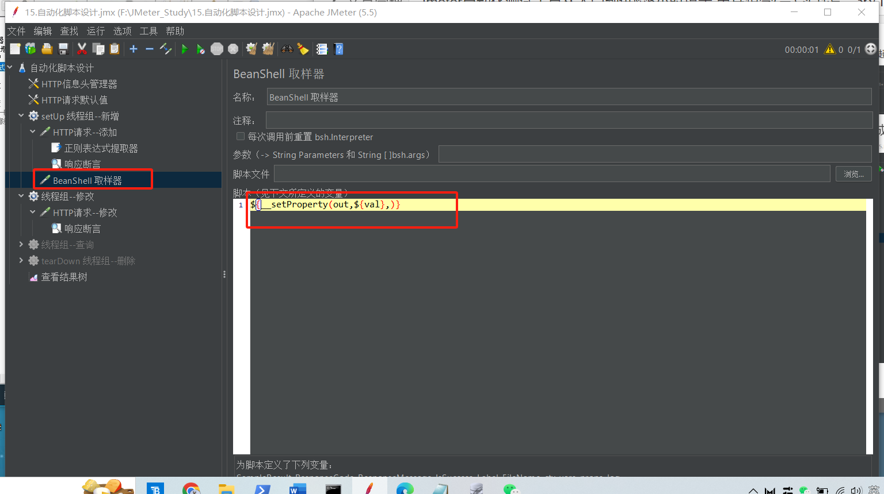
Task: Collapse all nodes with minus icon
Action: pos(150,49)
